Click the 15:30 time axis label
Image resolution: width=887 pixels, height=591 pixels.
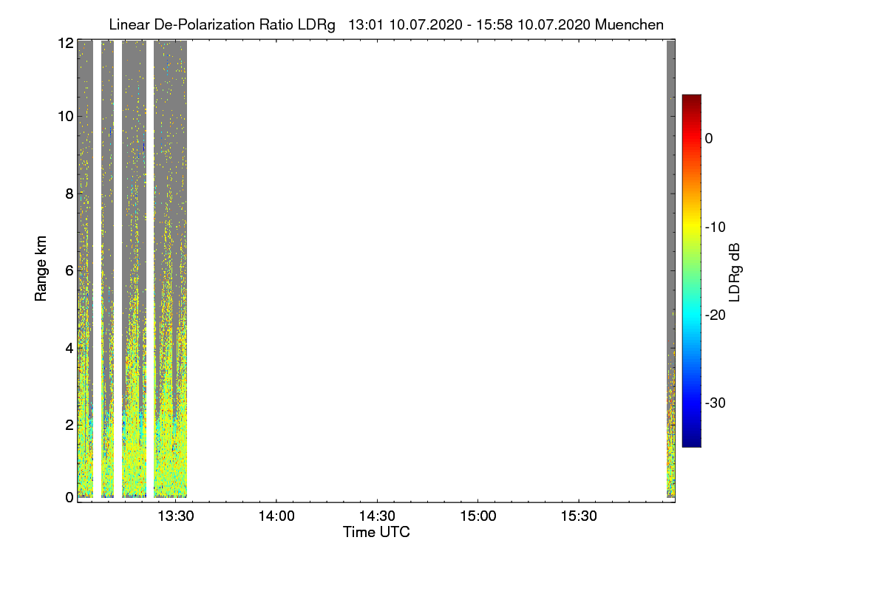click(578, 516)
